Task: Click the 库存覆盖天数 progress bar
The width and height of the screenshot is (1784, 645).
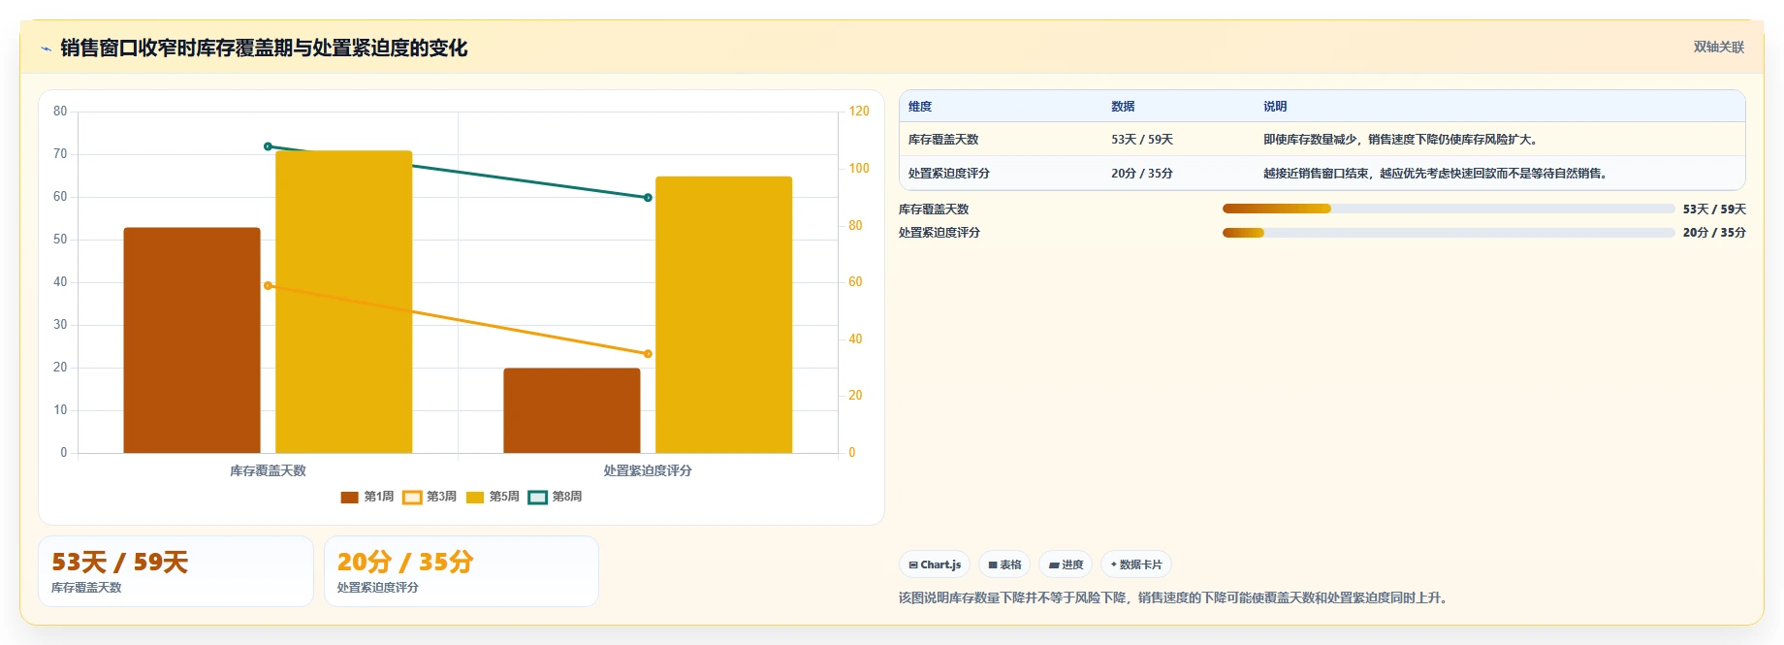Action: [x=1449, y=209]
